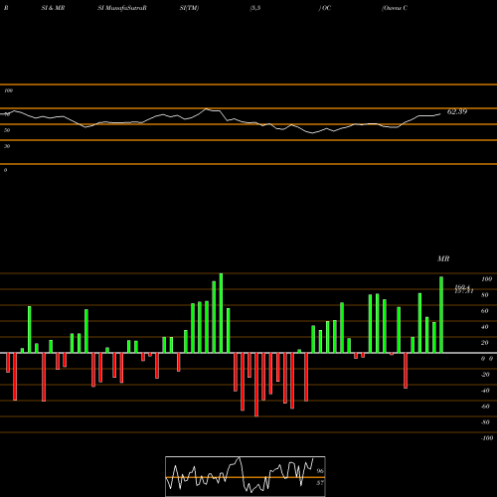Click the RSI line peak near the 70 level
Screen dimensions: 497x497
click(x=207, y=108)
